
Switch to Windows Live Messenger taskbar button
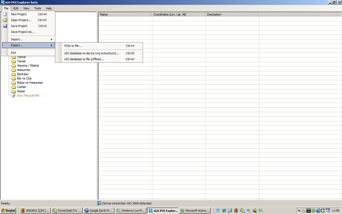click(x=130, y=211)
